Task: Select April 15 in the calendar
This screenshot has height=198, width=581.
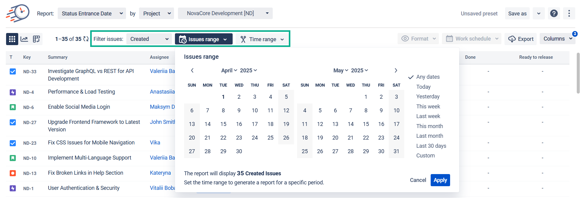Action: 223,124
